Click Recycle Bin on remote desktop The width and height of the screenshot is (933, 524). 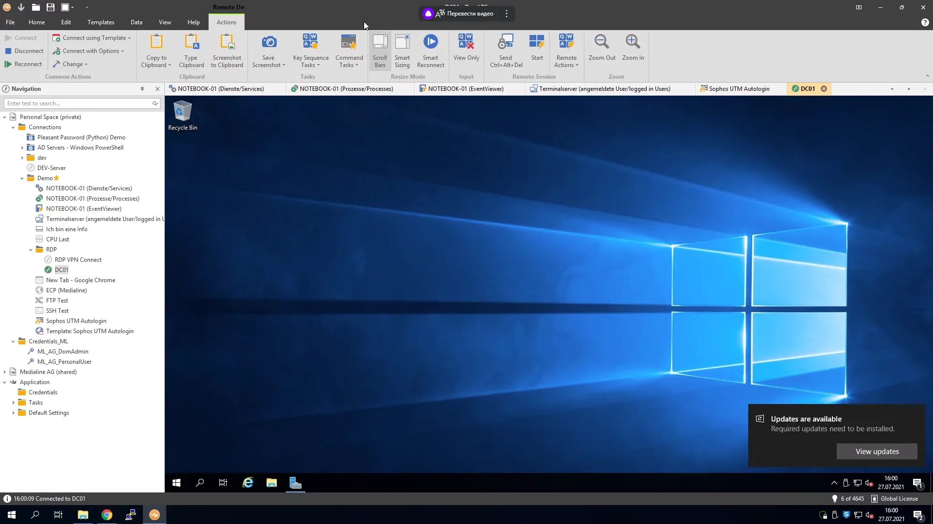182,116
